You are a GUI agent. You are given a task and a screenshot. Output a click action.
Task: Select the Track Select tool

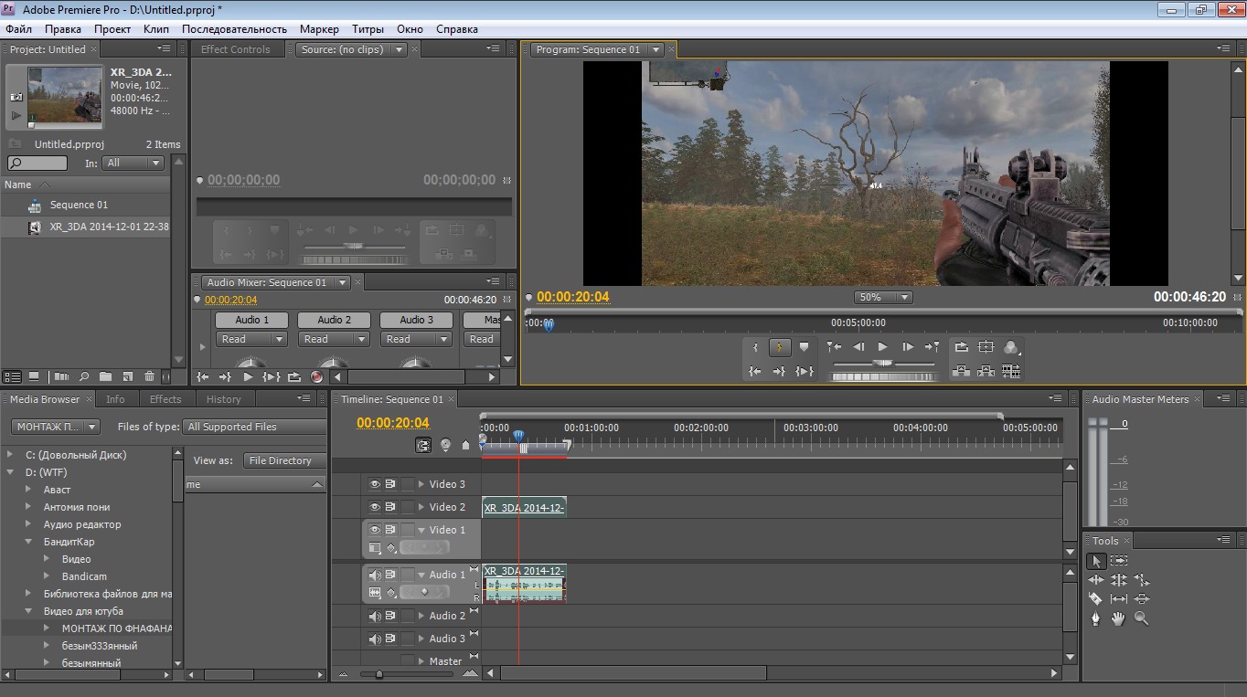tap(1119, 561)
